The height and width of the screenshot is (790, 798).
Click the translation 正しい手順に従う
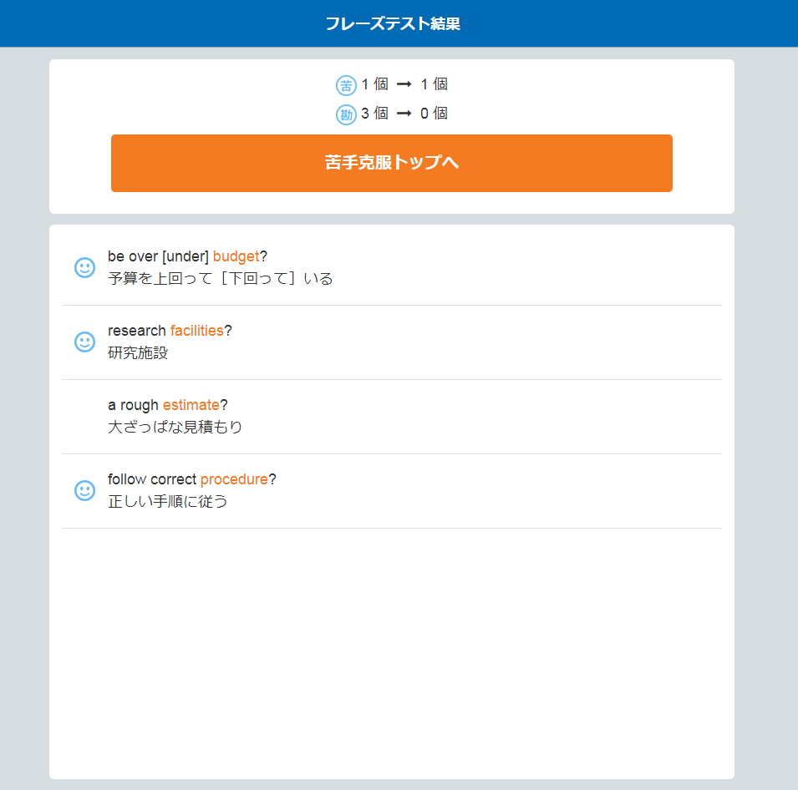pos(168,502)
